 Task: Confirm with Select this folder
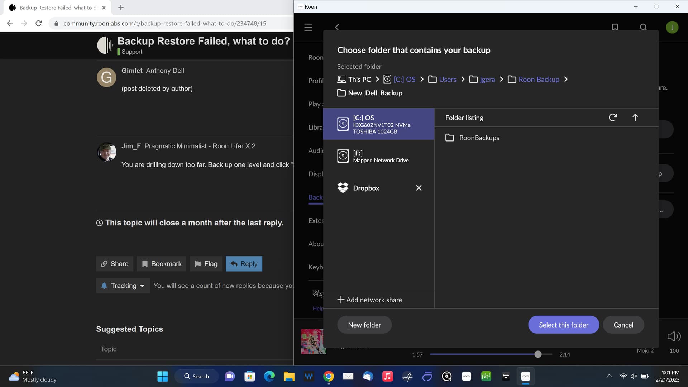[x=564, y=325]
